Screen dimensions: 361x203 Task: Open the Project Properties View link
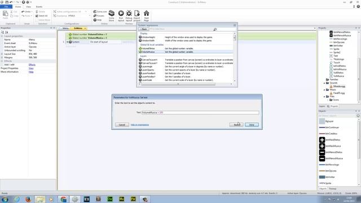[31, 68]
